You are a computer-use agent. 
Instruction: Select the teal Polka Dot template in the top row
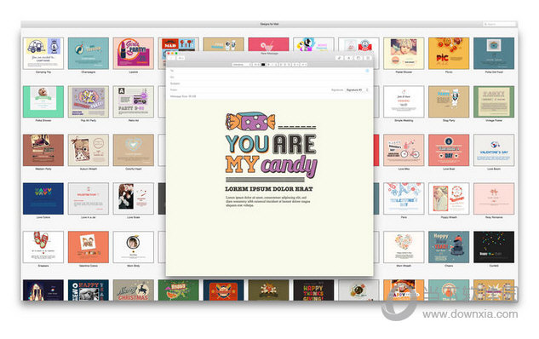(494, 54)
